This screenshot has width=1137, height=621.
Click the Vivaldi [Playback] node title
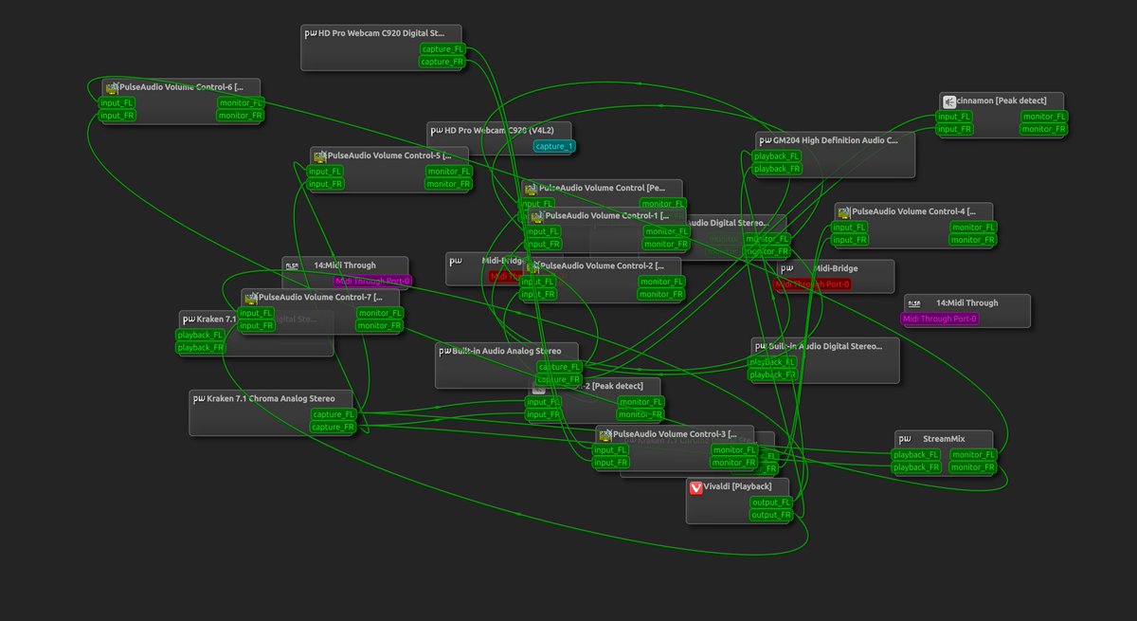(x=738, y=486)
